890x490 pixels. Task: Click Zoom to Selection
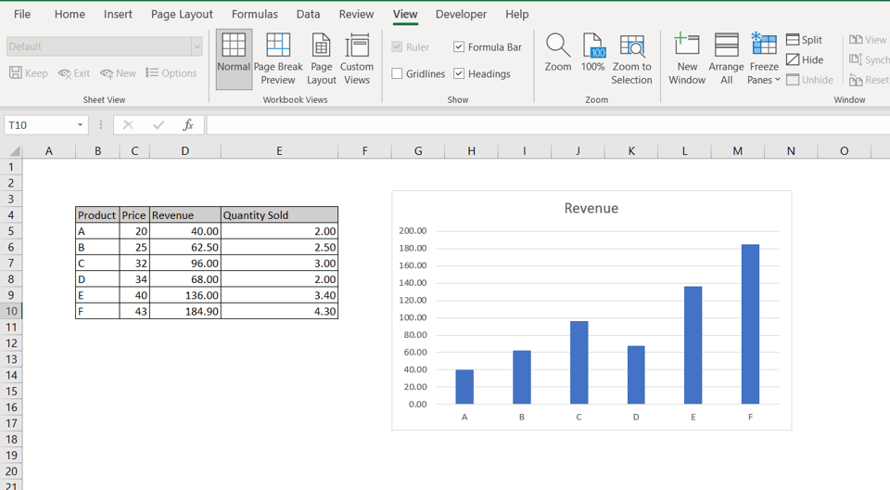pyautogui.click(x=631, y=59)
